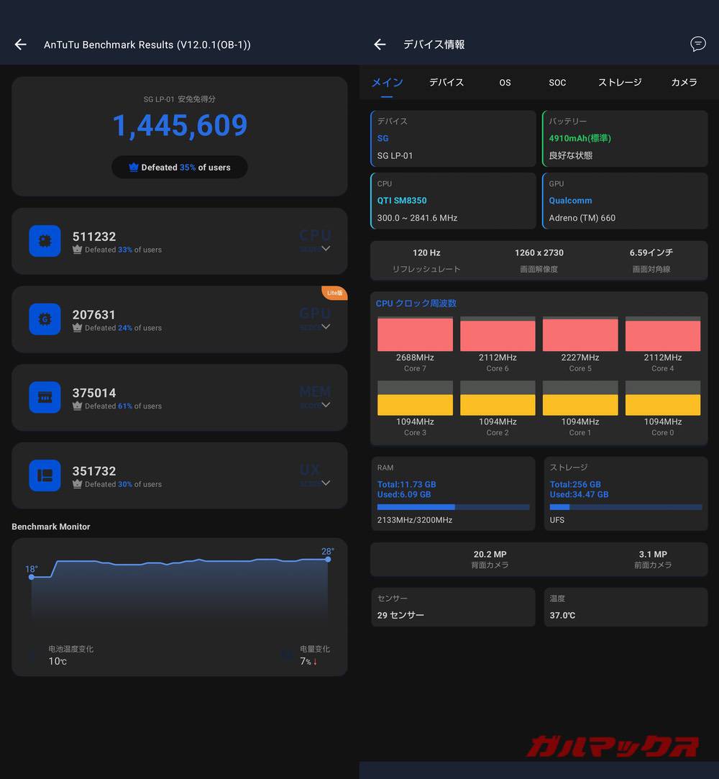Tap the RAM usage progress bar

[x=454, y=507]
